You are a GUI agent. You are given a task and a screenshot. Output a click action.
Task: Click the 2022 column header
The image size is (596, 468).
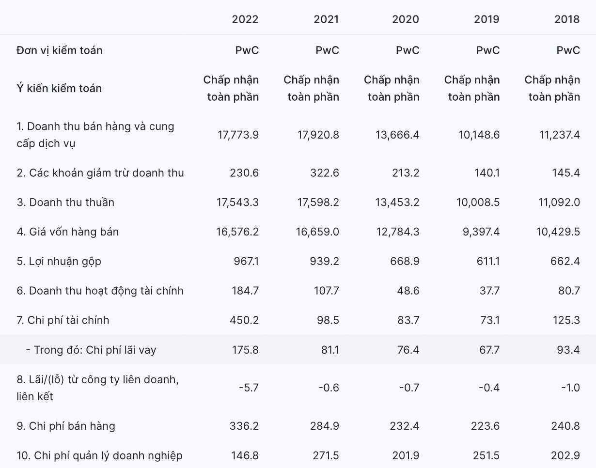pyautogui.click(x=245, y=19)
